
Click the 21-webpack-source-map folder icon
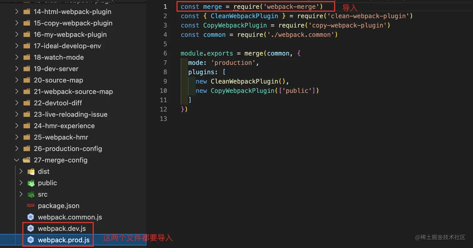(x=27, y=92)
